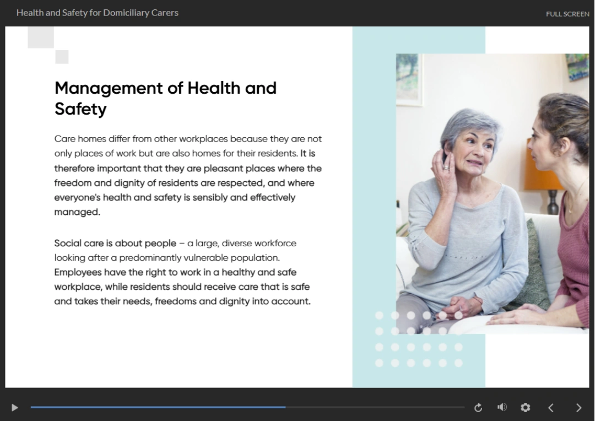Click the large grey square decoration
This screenshot has height=421, width=595.
(x=41, y=37)
